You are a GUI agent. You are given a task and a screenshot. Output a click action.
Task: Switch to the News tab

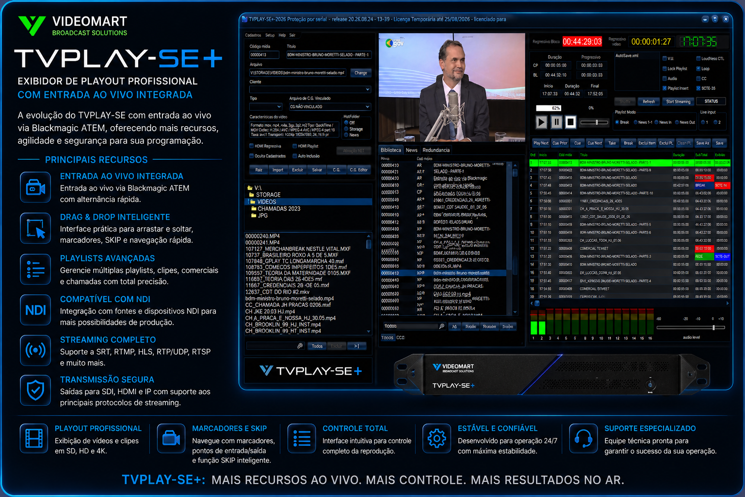(412, 150)
